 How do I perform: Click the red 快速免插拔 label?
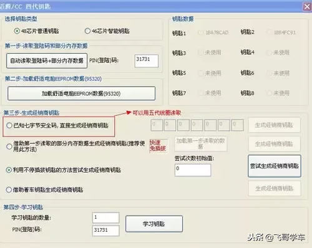pyautogui.click(x=158, y=145)
